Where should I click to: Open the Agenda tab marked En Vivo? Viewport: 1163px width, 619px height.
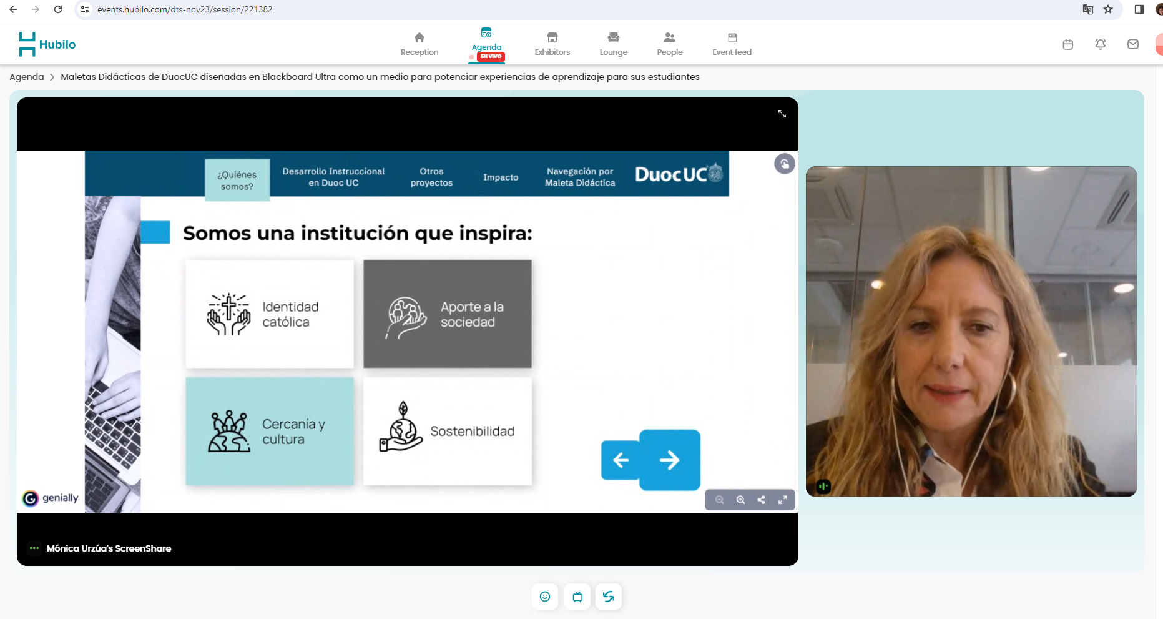pos(487,44)
